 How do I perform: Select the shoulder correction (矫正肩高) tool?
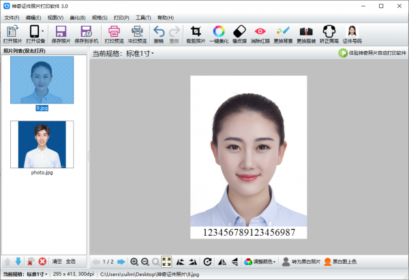[x=330, y=35]
